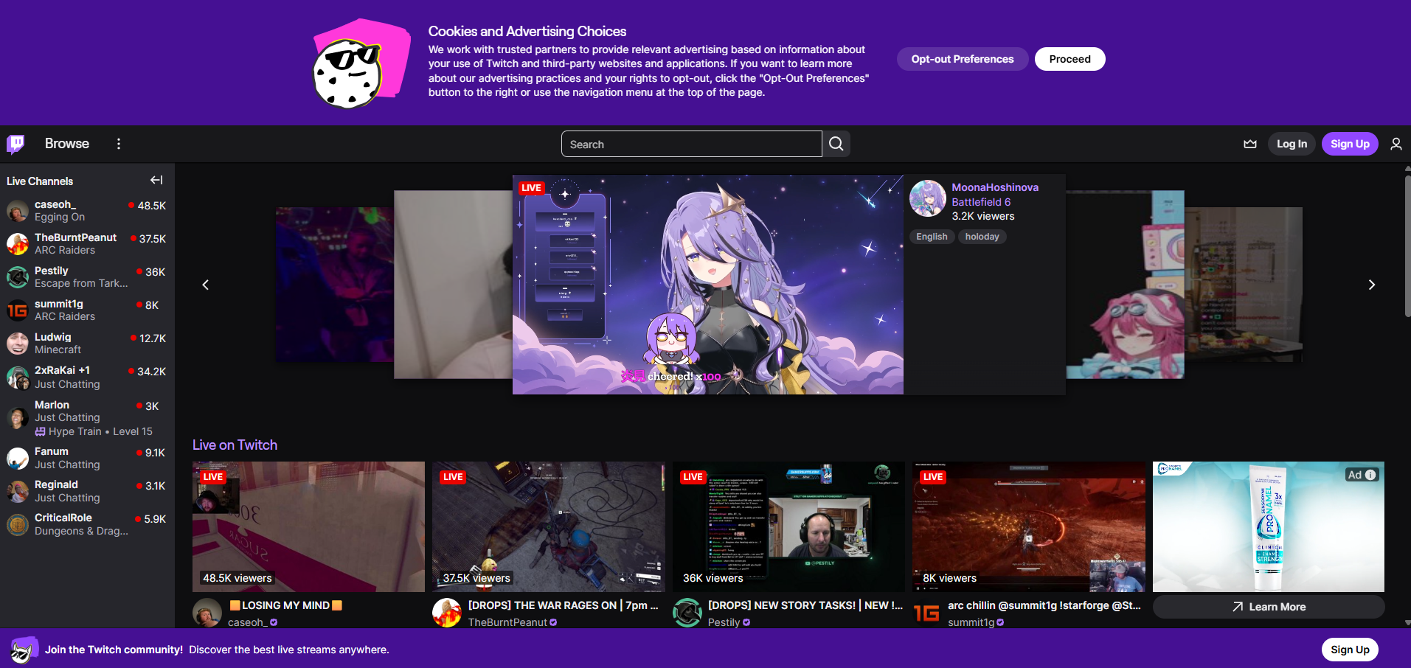The image size is (1411, 668).
Task: Open caseoh_ channel name under card
Action: pos(246,622)
